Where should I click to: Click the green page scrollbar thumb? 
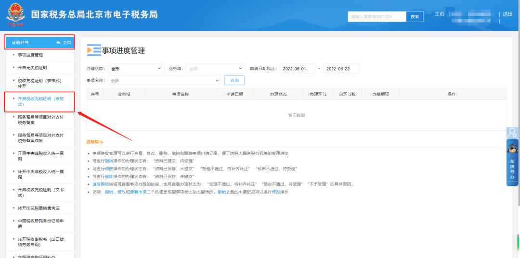(519, 242)
